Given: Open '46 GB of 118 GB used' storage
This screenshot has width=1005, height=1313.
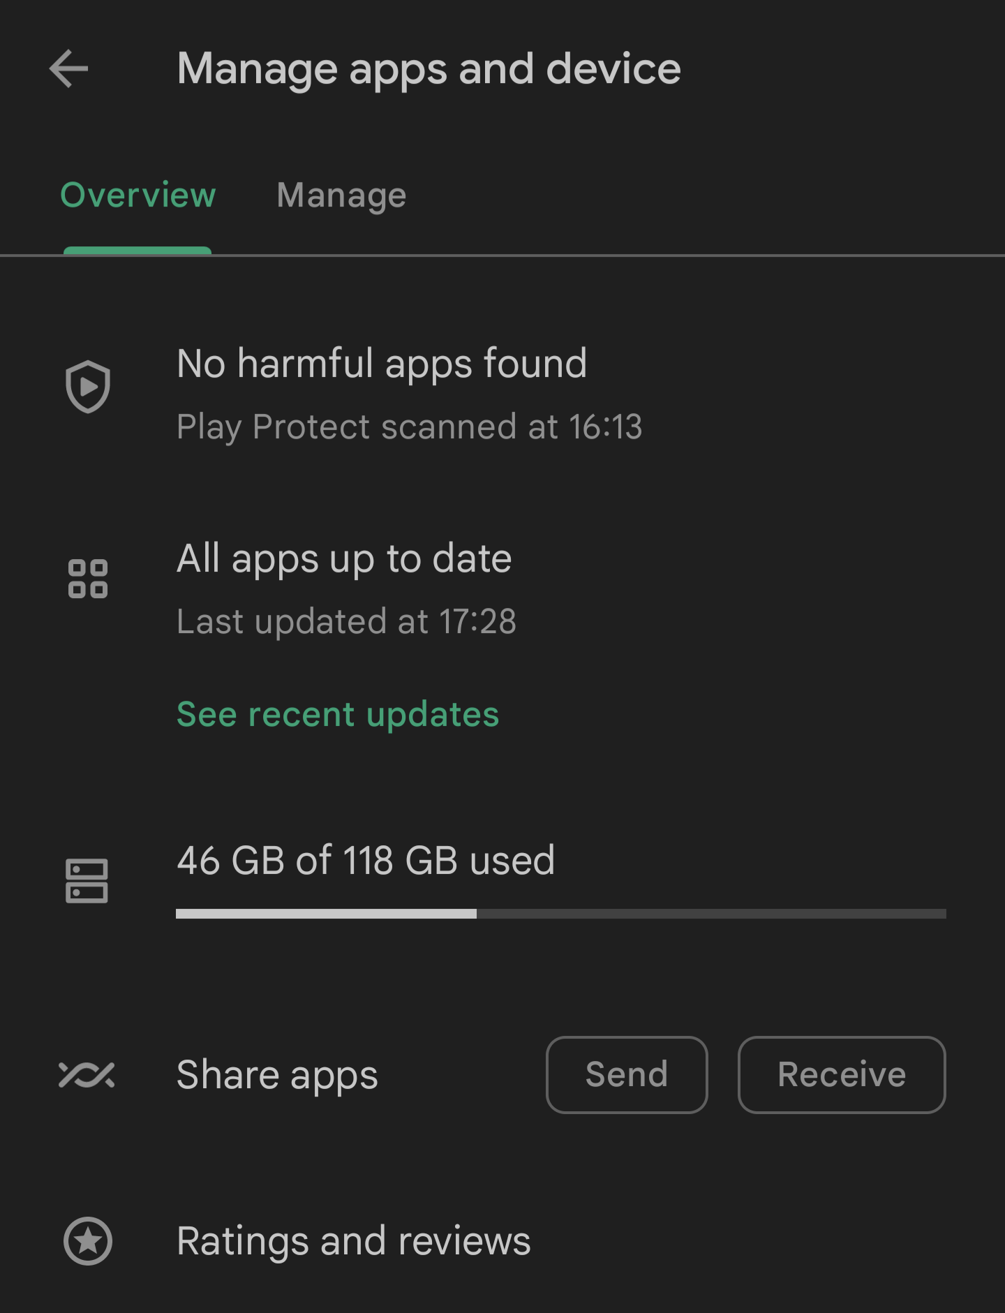Looking at the screenshot, I should (366, 860).
